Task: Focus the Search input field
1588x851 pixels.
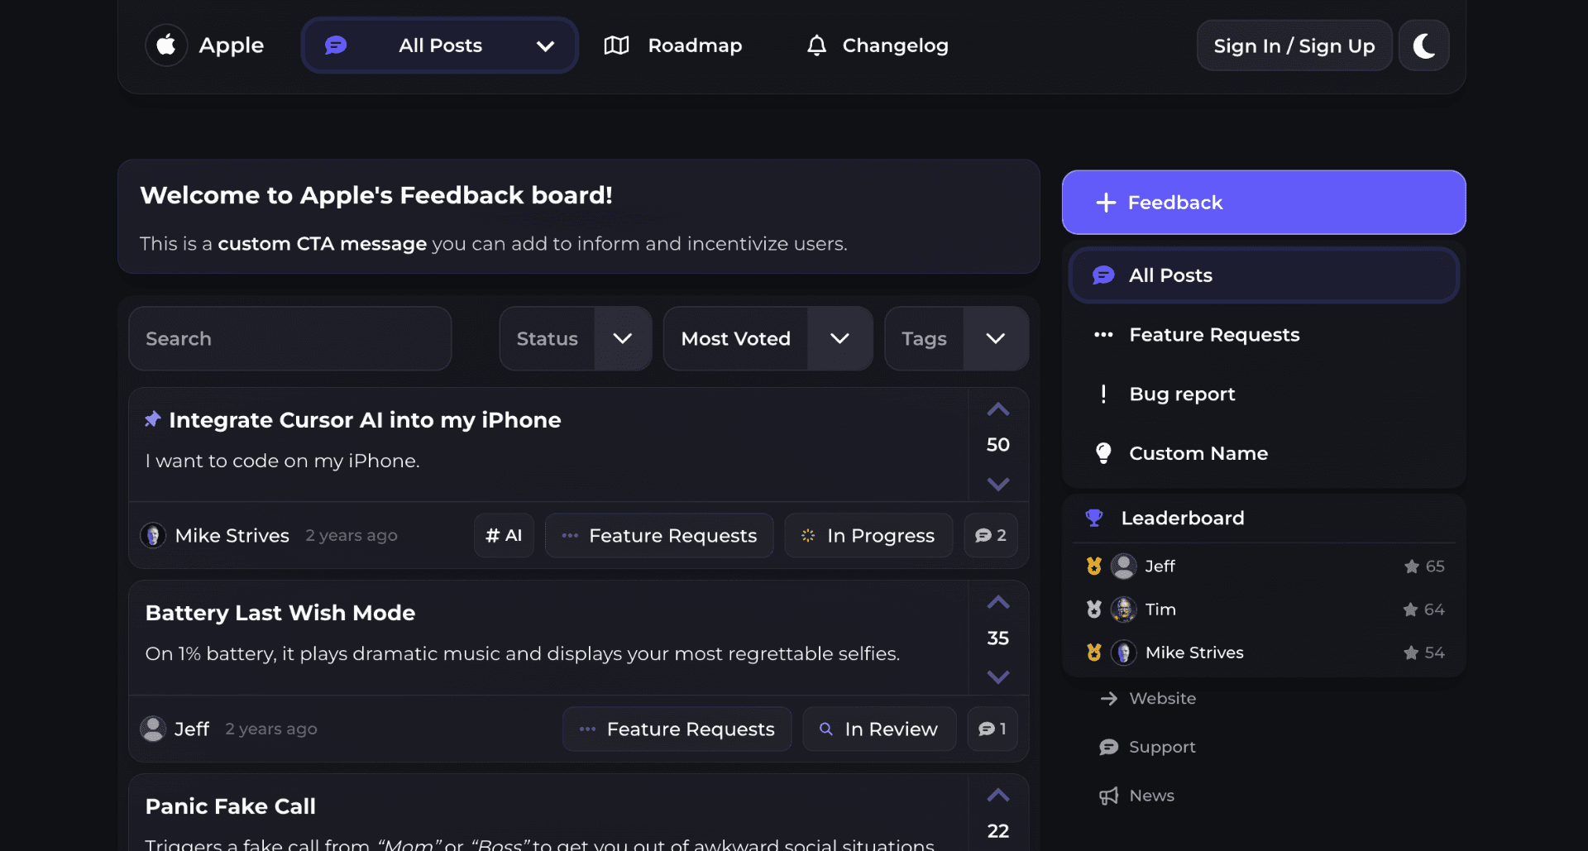Action: [290, 339]
